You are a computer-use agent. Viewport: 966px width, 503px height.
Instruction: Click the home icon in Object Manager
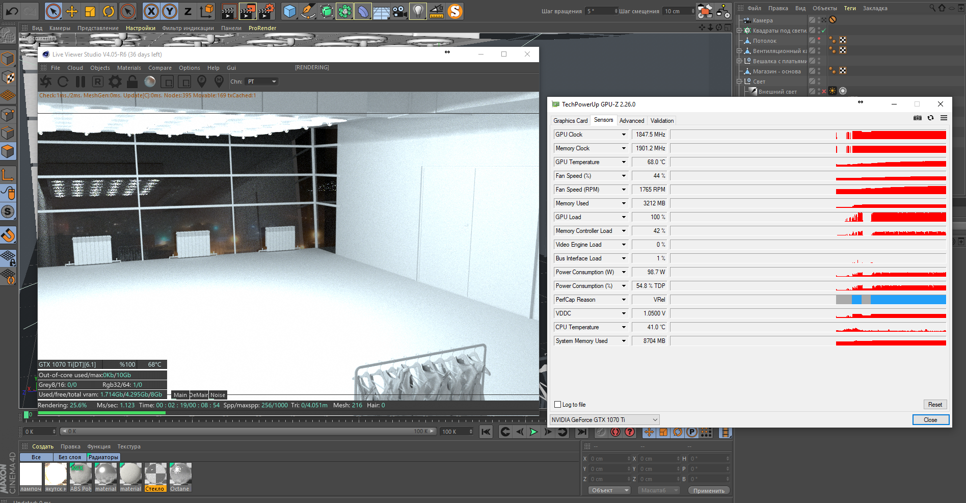(942, 8)
